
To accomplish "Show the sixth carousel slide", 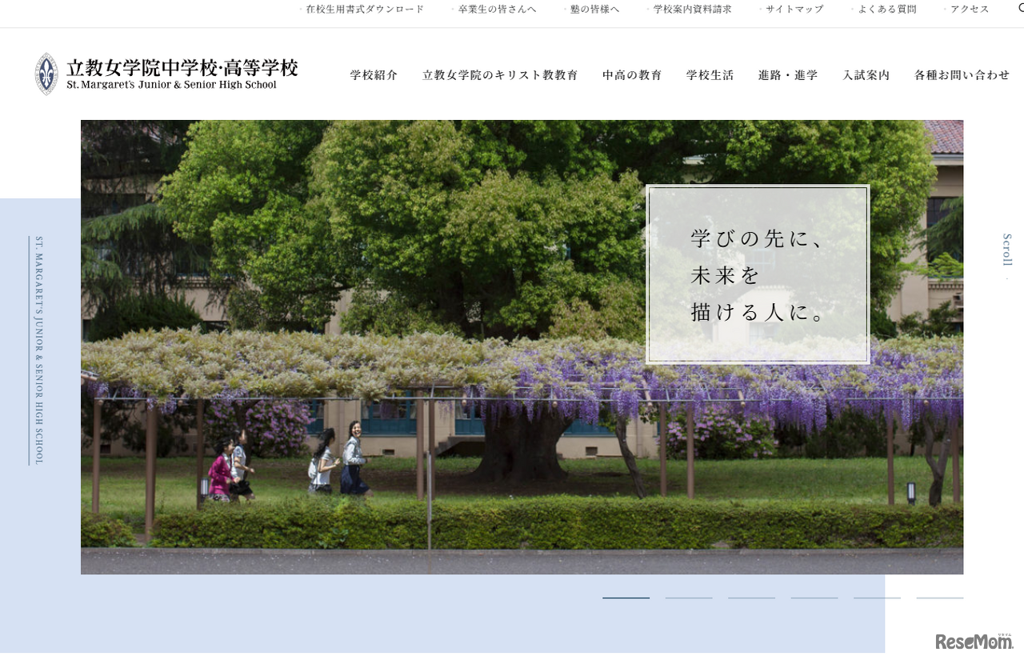I will 940,598.
